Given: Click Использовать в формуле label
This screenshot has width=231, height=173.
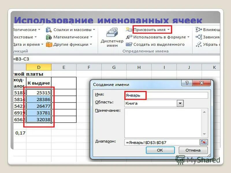Looking at the screenshot, I should (160, 37).
